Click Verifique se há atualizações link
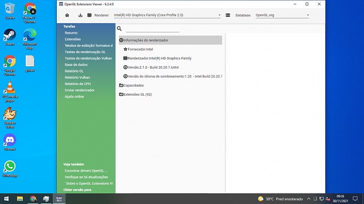This screenshot has height=204, width=364. pos(86,177)
